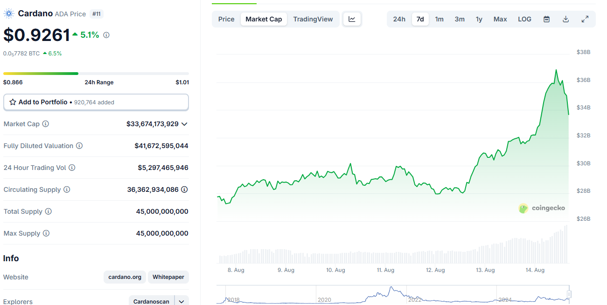Enable the Max timeframe view
The image size is (607, 305).
tap(500, 19)
